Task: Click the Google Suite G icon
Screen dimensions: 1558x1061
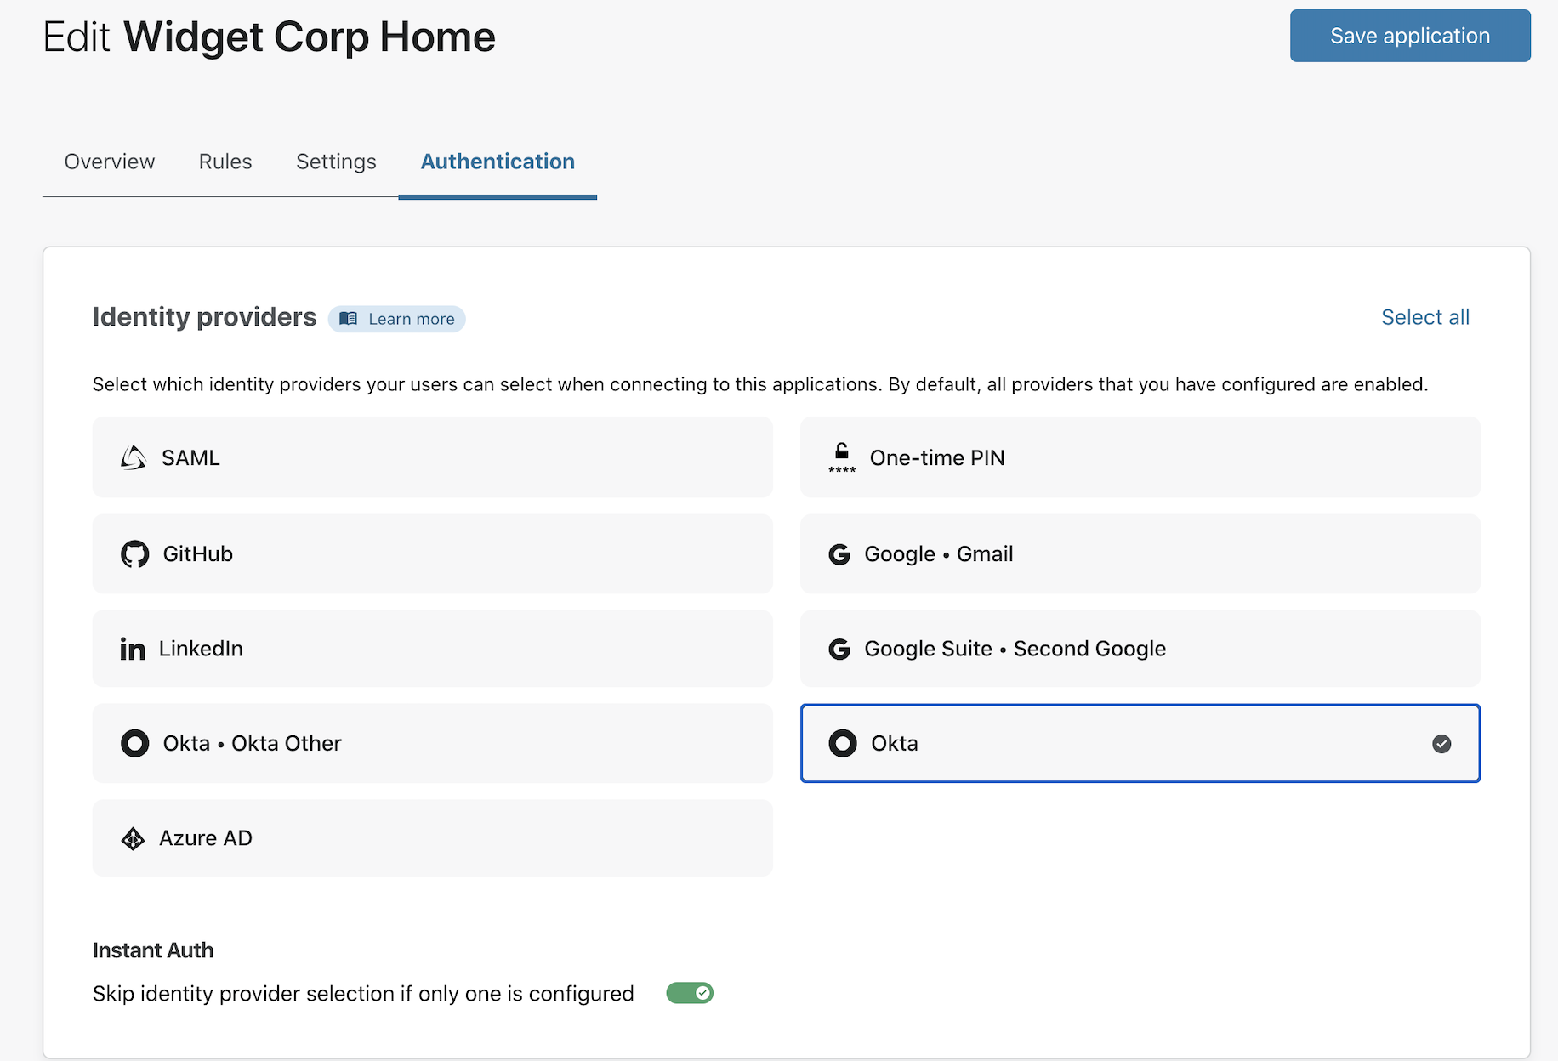Action: 839,650
